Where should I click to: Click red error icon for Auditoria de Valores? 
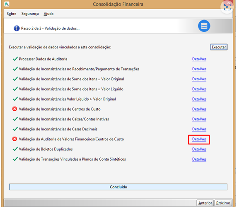point(15,139)
